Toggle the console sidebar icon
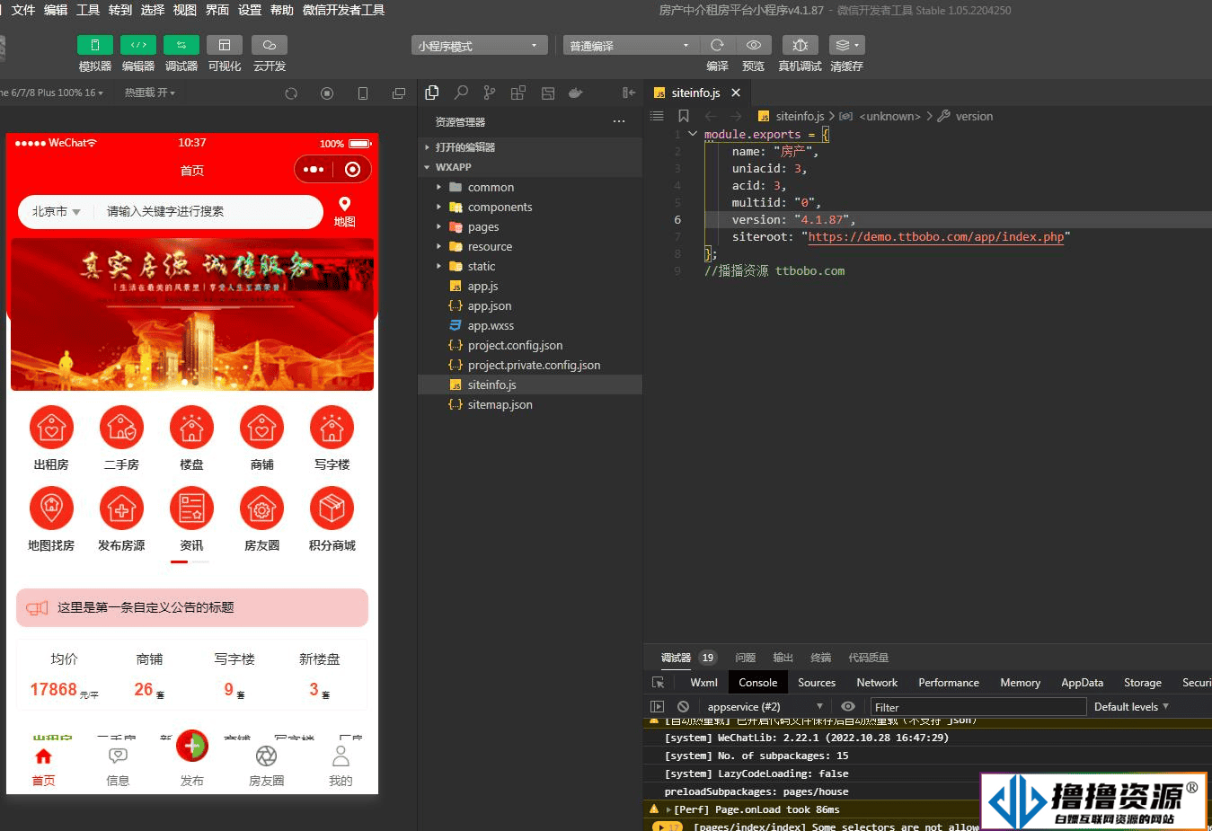The image size is (1212, 831). pos(658,707)
